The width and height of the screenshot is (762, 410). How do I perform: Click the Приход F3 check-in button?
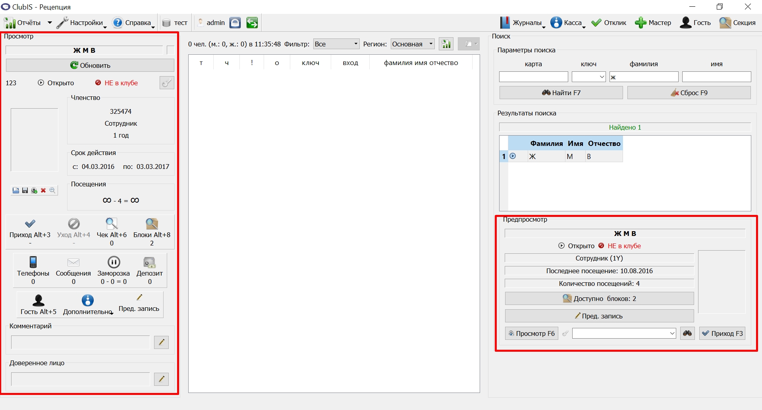click(x=722, y=333)
